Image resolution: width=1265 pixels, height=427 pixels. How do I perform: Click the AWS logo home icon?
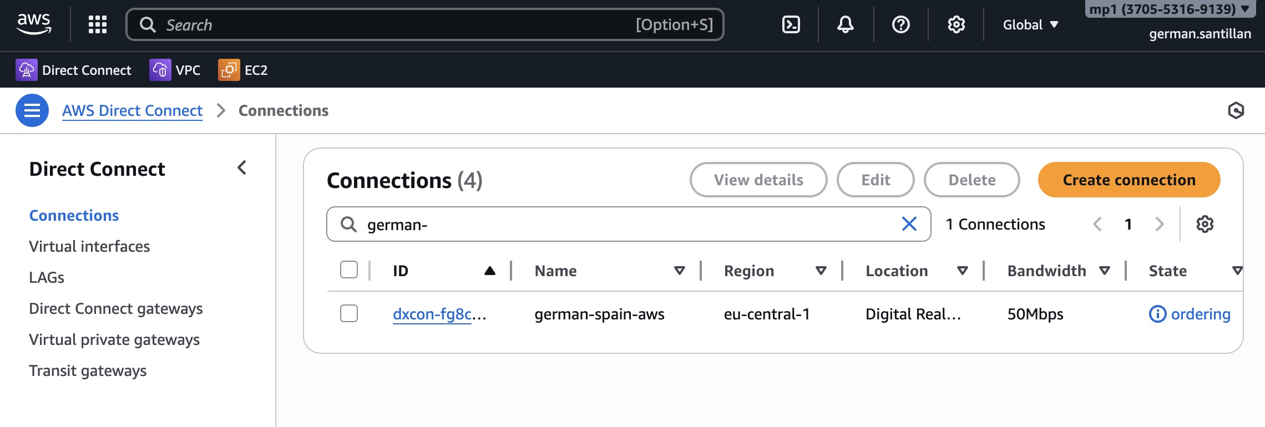pyautogui.click(x=34, y=24)
